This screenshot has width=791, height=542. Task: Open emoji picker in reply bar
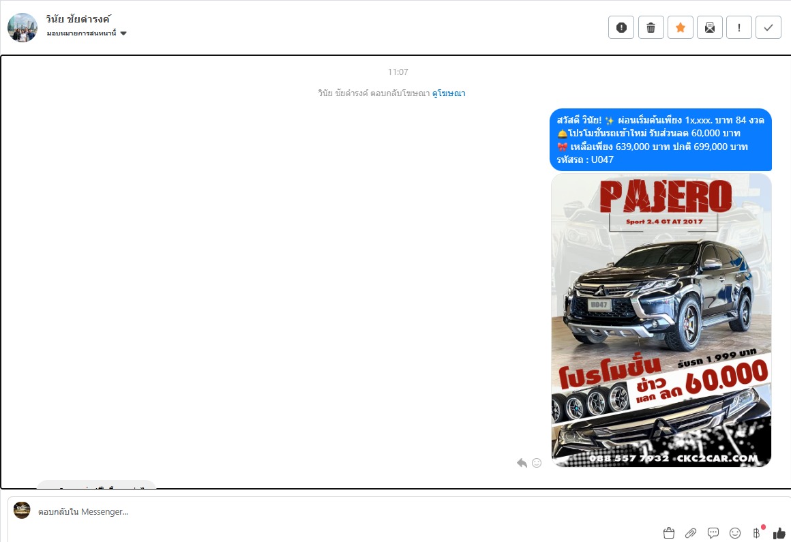click(735, 533)
